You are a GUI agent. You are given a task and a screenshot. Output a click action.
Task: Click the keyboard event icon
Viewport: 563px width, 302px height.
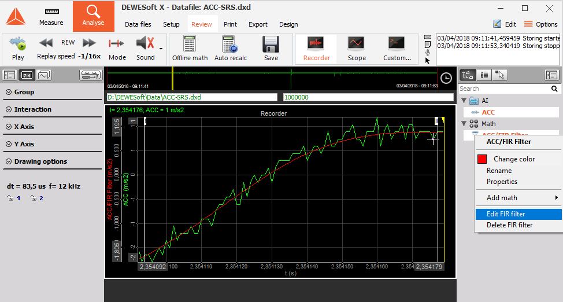coord(427,37)
